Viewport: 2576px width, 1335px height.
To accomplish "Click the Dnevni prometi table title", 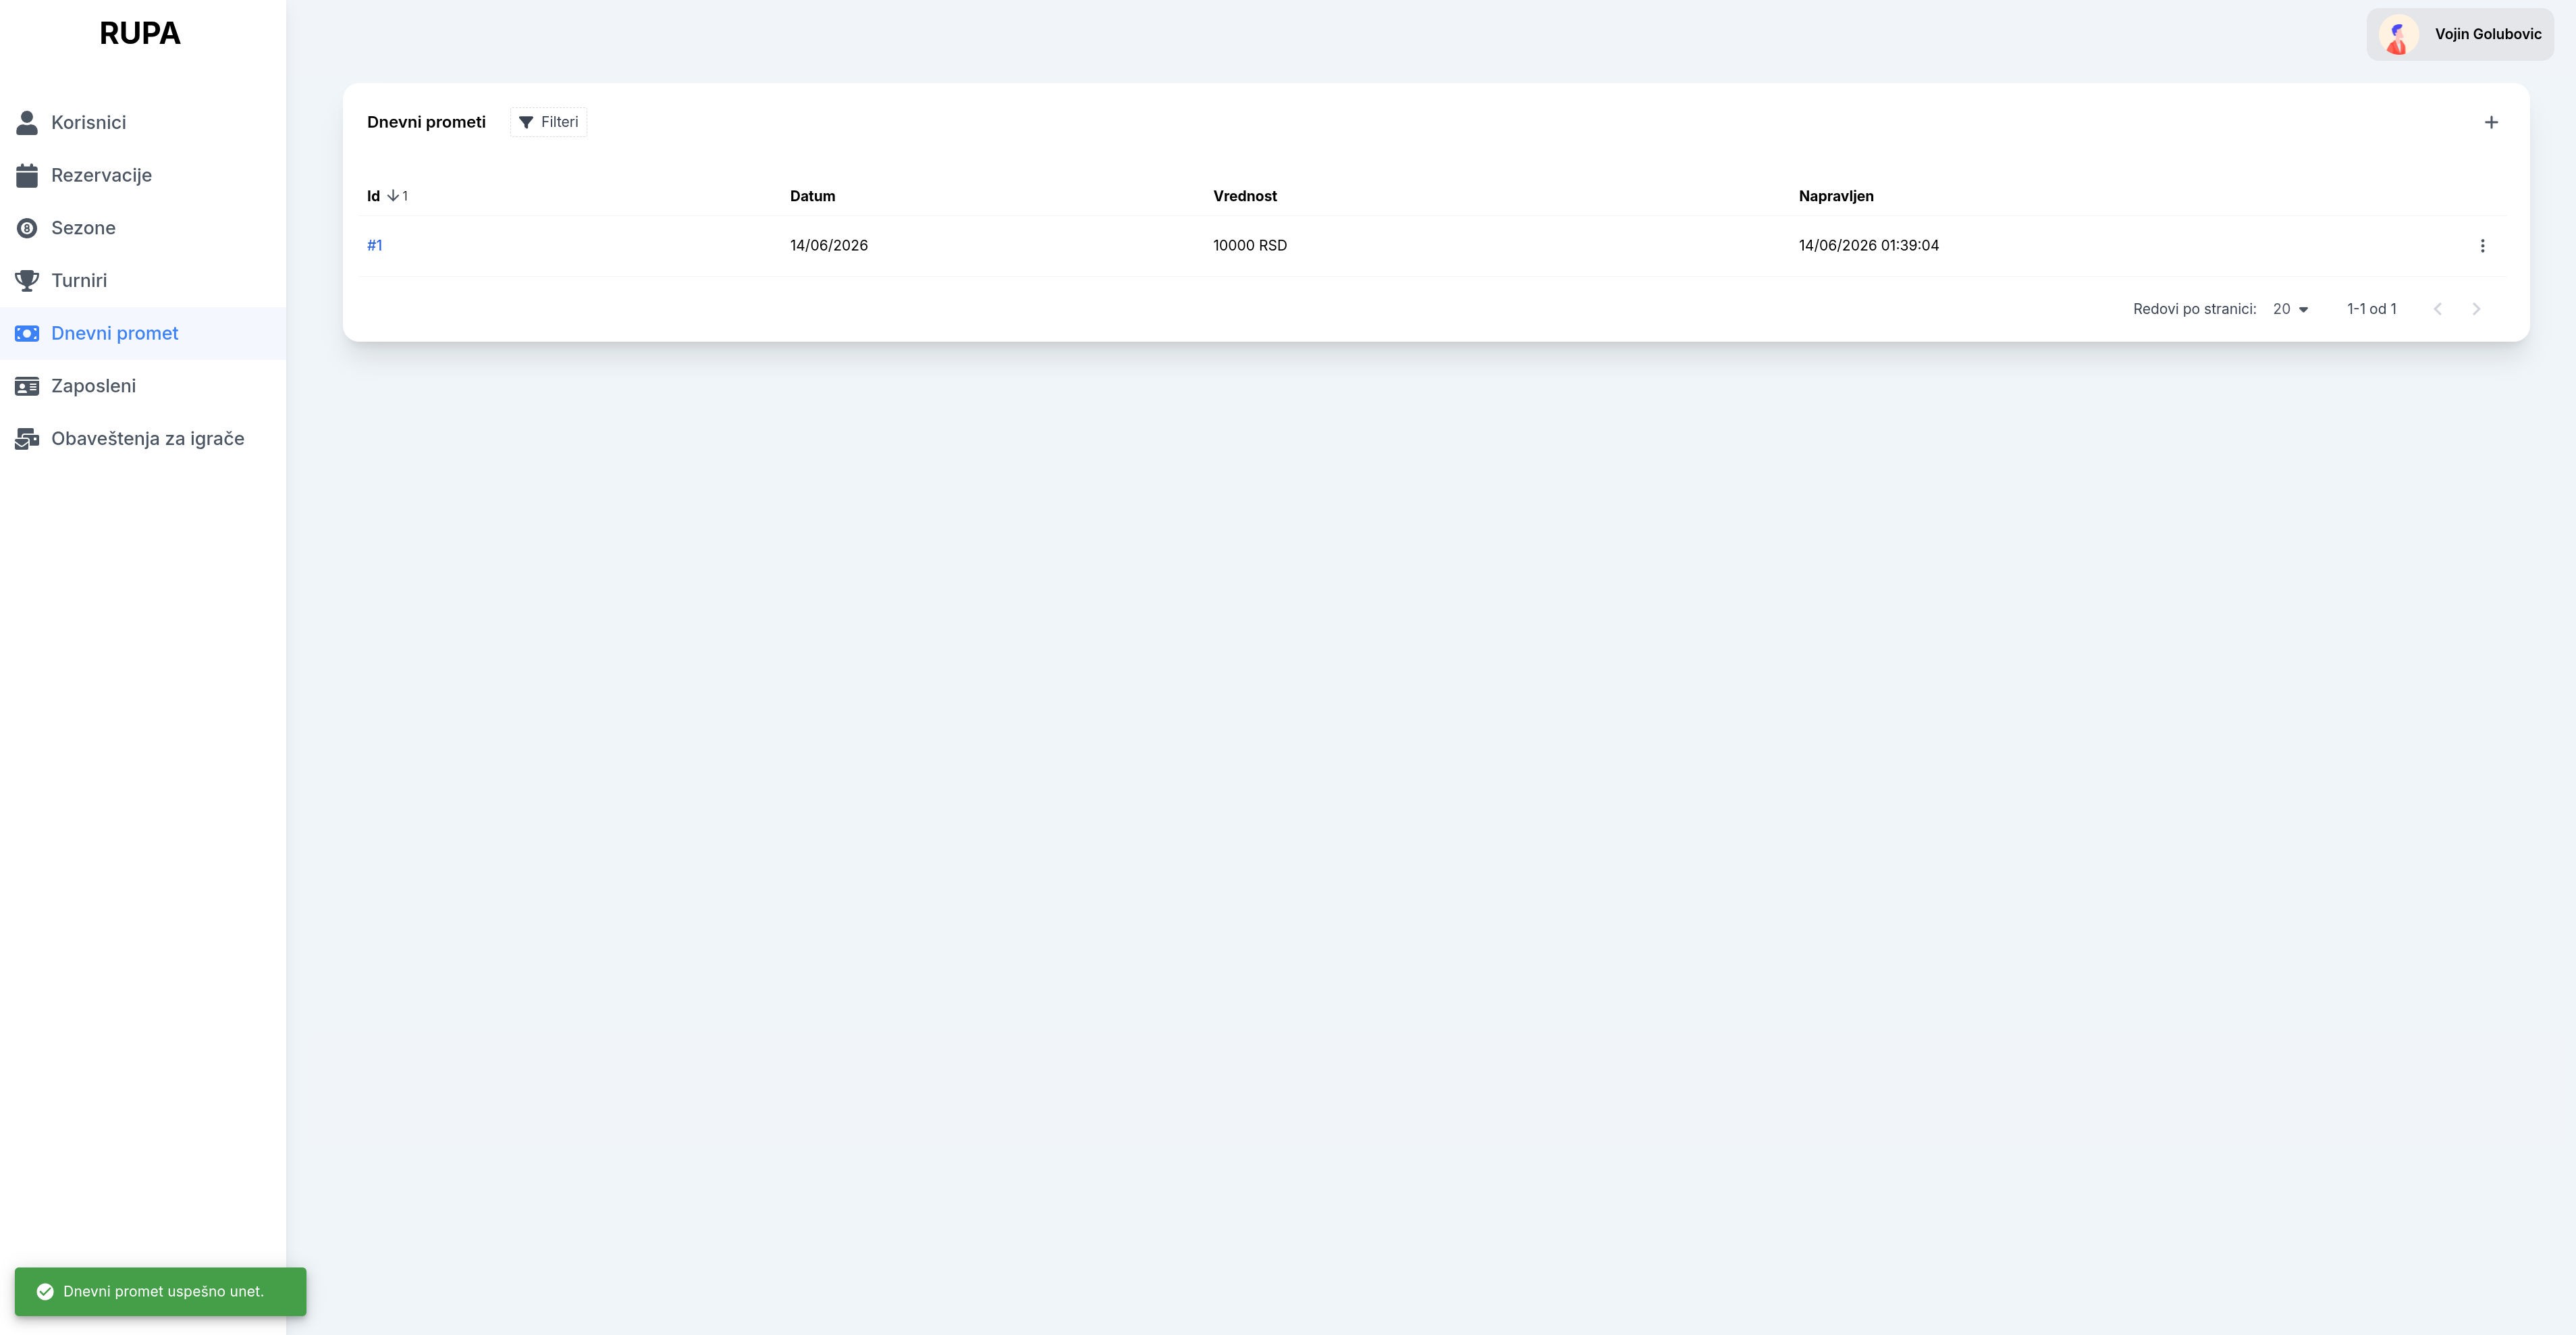I will tap(426, 122).
